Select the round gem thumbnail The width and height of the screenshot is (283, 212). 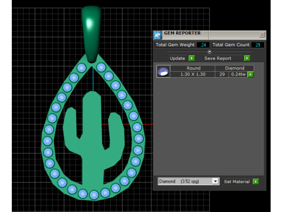pyautogui.click(x=163, y=71)
